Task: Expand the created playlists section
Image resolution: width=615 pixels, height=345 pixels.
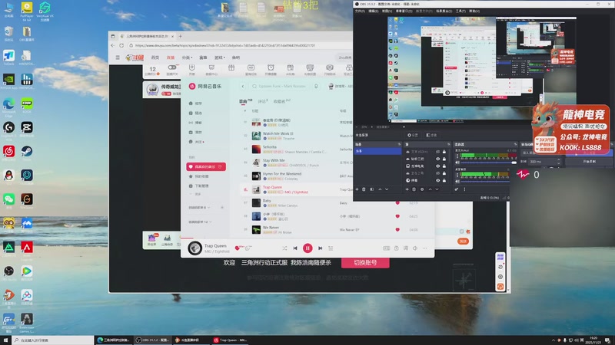Action: (199, 207)
